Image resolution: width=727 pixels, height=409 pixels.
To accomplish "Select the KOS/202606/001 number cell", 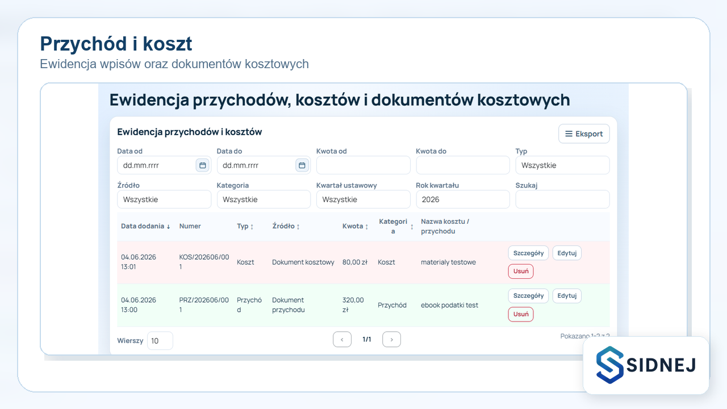I will [204, 262].
